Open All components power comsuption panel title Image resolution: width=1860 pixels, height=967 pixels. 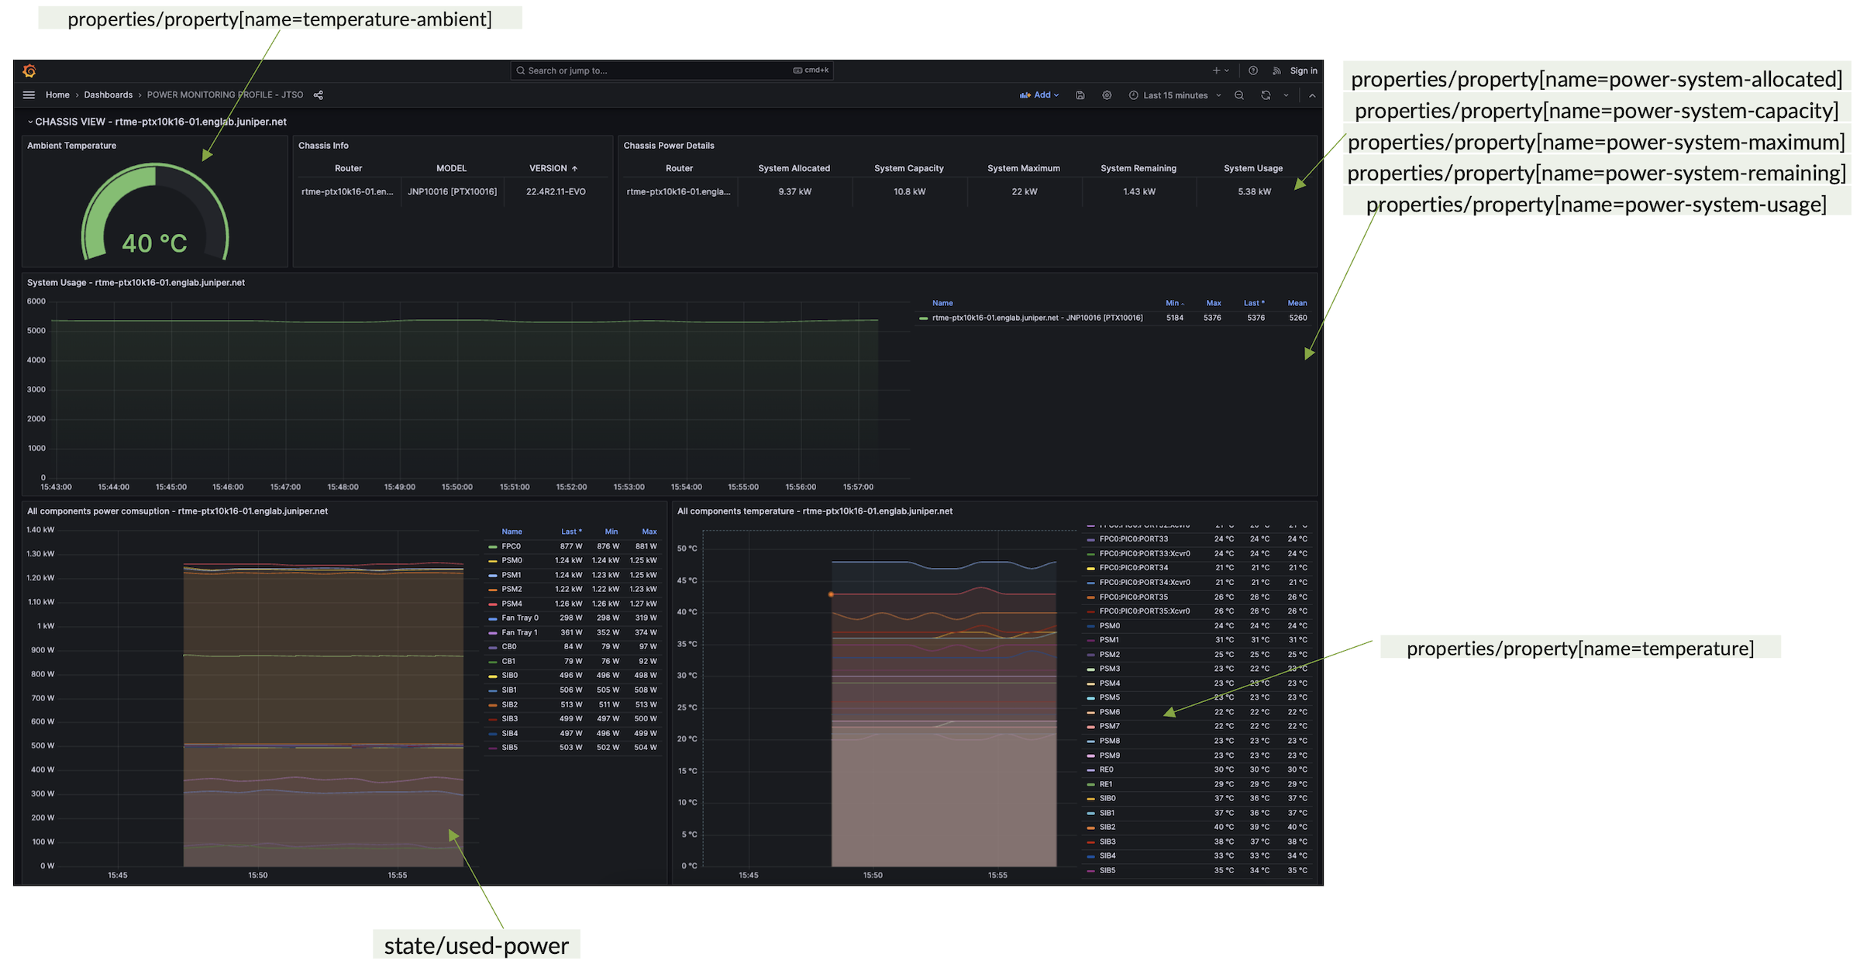(x=177, y=511)
